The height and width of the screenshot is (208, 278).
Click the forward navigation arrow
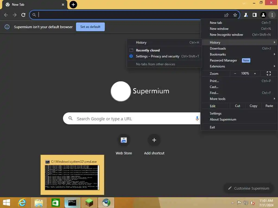point(15,15)
